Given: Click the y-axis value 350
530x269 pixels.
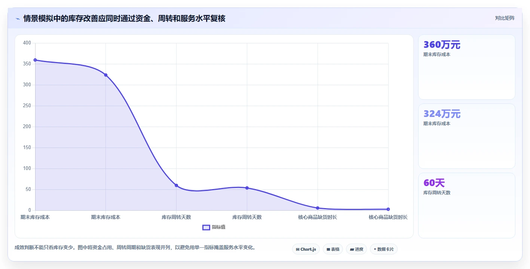Looking at the screenshot, I should [27, 64].
